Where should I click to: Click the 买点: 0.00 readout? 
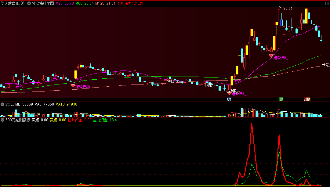[x=40, y=120]
